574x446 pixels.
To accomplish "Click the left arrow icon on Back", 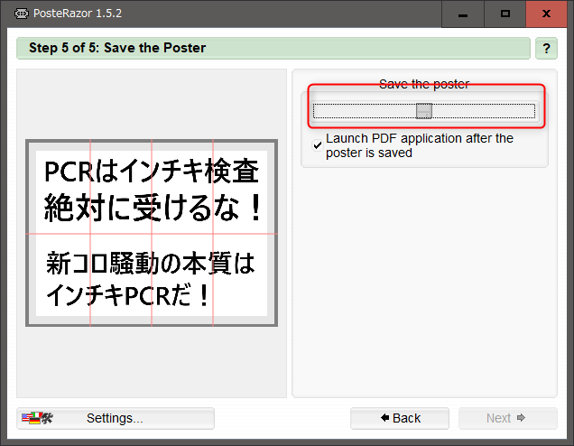I will point(384,418).
